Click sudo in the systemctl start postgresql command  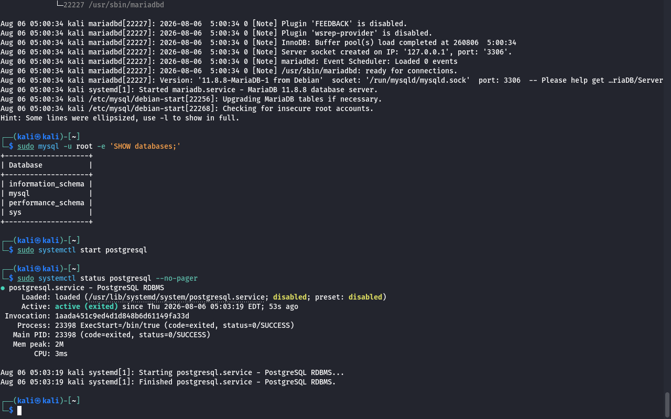[26, 250]
